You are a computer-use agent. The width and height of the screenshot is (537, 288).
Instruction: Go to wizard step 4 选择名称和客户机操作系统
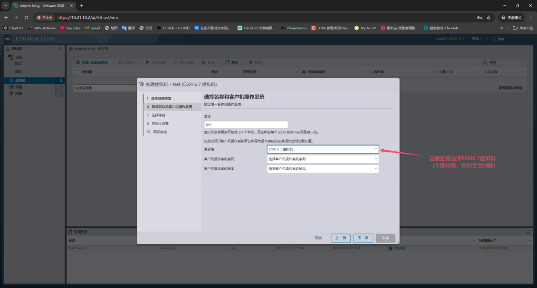[x=172, y=107]
